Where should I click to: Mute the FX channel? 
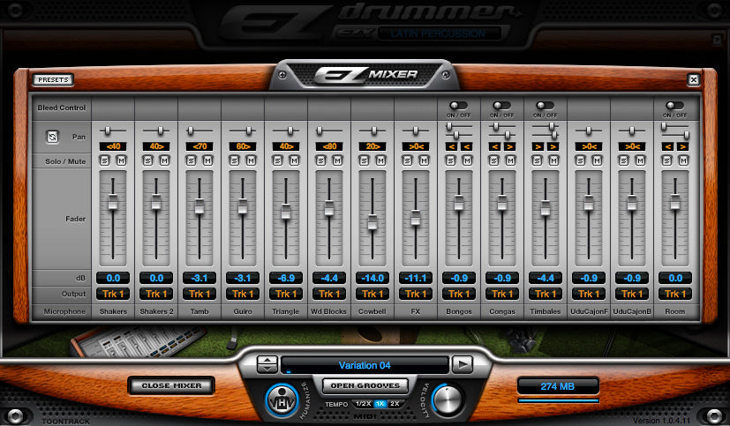(x=423, y=161)
